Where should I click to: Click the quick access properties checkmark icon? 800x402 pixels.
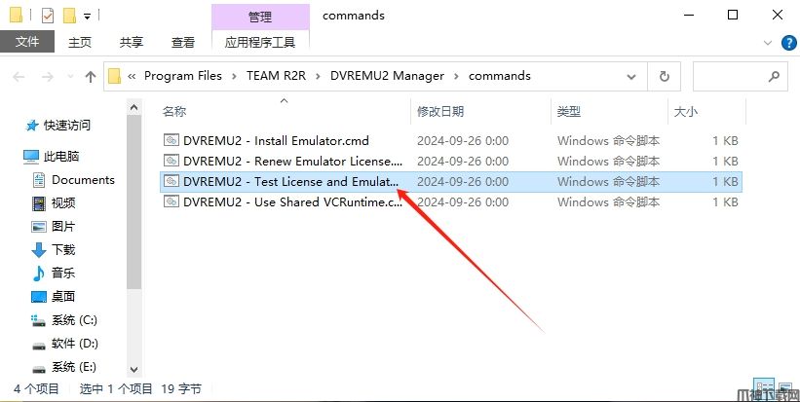(48, 16)
